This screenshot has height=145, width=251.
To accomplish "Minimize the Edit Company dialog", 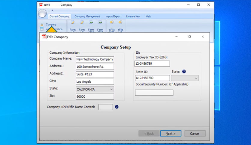I will pos(177,37).
